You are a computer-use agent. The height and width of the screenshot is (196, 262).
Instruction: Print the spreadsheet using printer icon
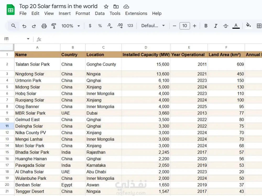click(44, 26)
